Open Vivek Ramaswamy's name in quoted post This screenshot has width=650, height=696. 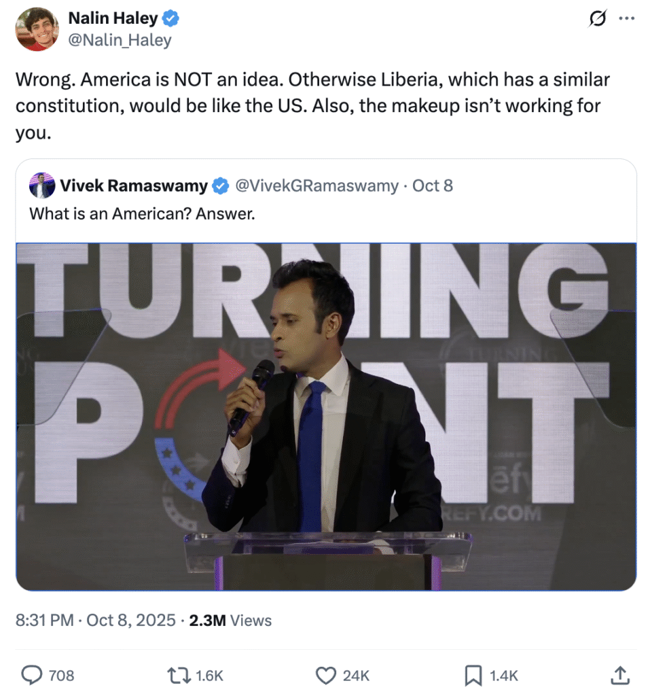pyautogui.click(x=134, y=186)
